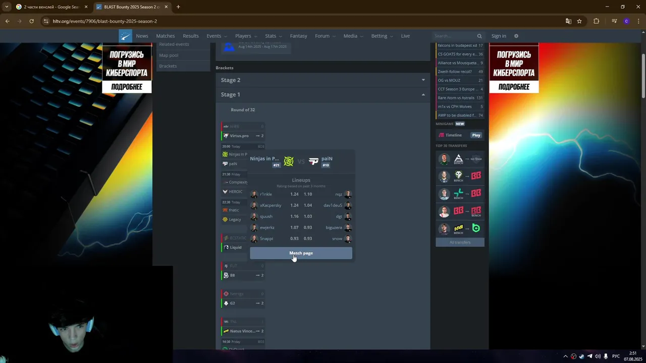Open forum thread 'Zweih follow recoil?'
The image size is (646, 363).
click(x=460, y=72)
